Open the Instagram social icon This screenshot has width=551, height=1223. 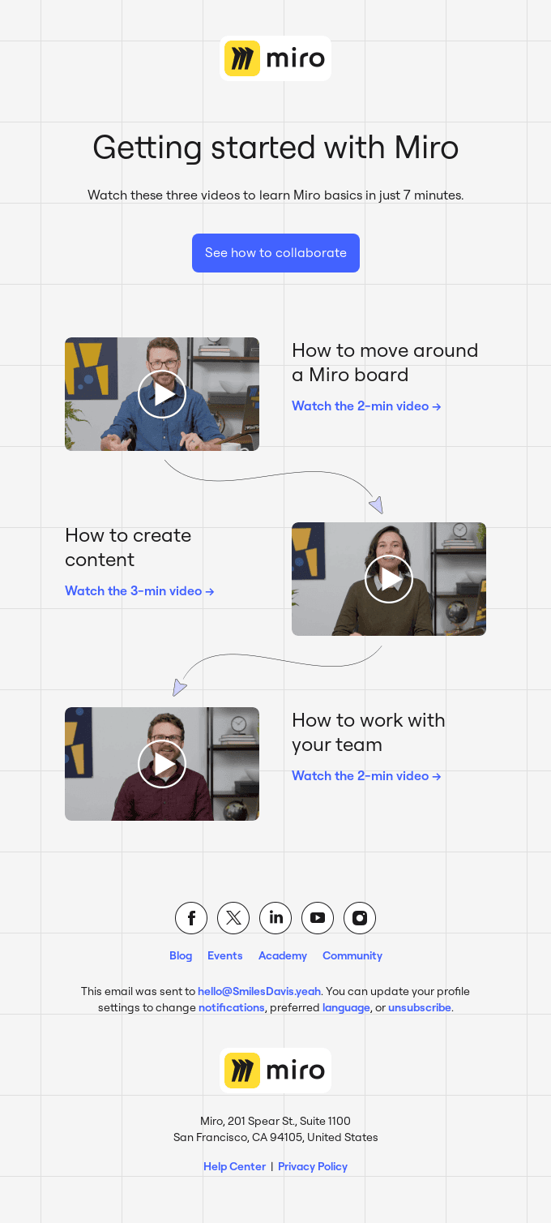tap(360, 918)
